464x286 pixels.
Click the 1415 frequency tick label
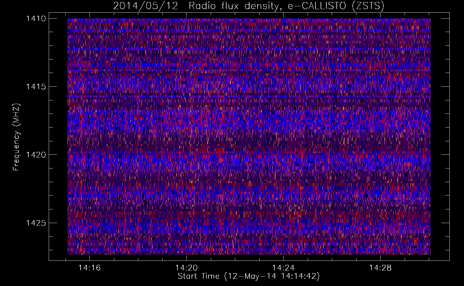tap(36, 87)
